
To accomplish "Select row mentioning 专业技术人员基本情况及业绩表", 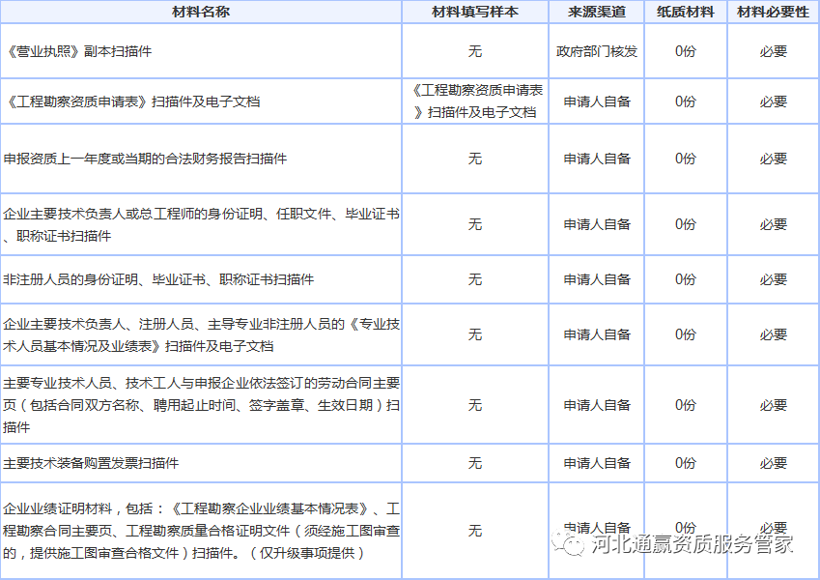I will click(x=201, y=335).
